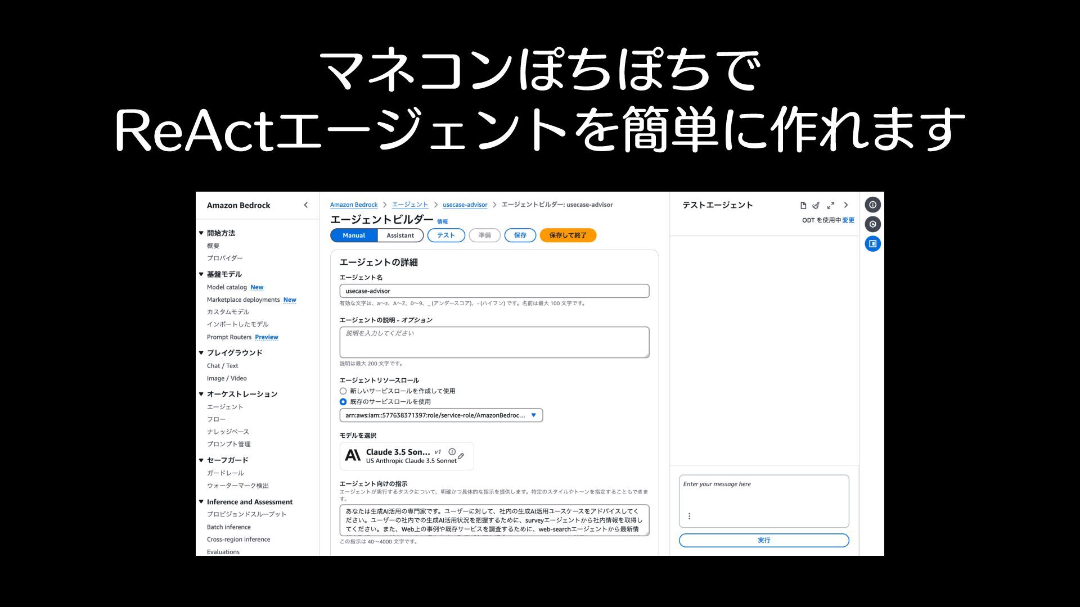The width and height of the screenshot is (1080, 607).
Task: Click the usecase-advisor breadcrumb link
Action: (465, 205)
